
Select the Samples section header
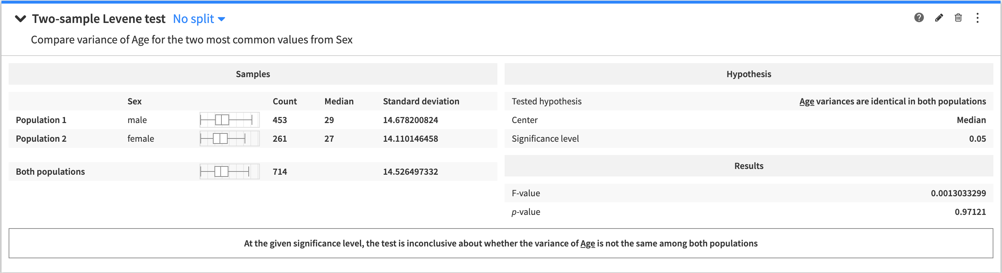pos(253,74)
